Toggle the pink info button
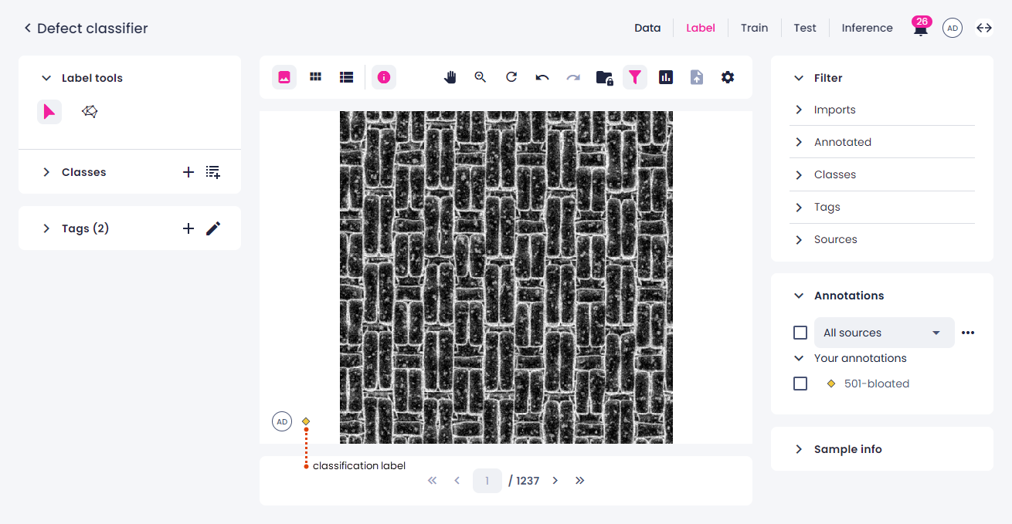 384,77
